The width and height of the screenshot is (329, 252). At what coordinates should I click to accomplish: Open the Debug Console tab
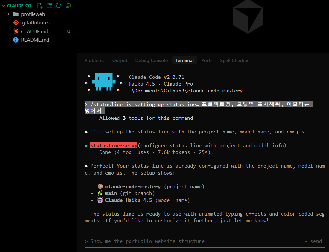[151, 60]
